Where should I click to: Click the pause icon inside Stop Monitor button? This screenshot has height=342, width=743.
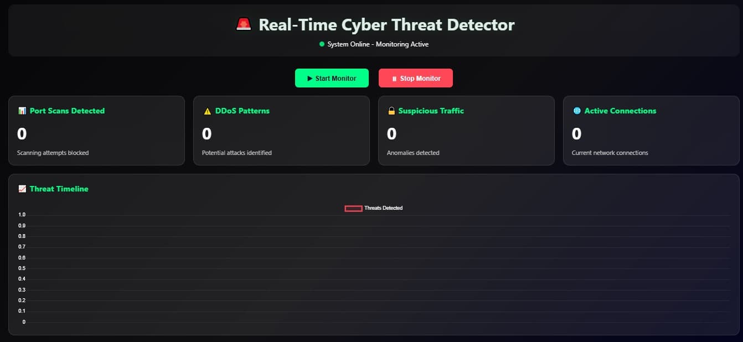pyautogui.click(x=394, y=78)
